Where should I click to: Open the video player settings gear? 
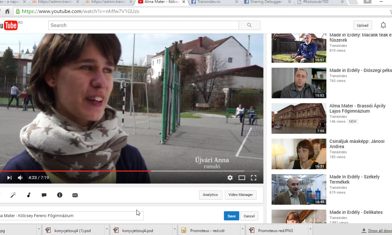tap(230, 178)
